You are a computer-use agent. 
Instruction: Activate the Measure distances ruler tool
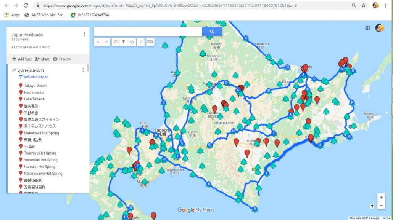click(150, 42)
